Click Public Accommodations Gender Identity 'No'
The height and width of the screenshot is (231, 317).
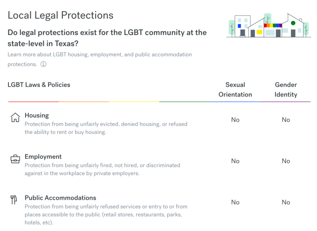coord(286,202)
